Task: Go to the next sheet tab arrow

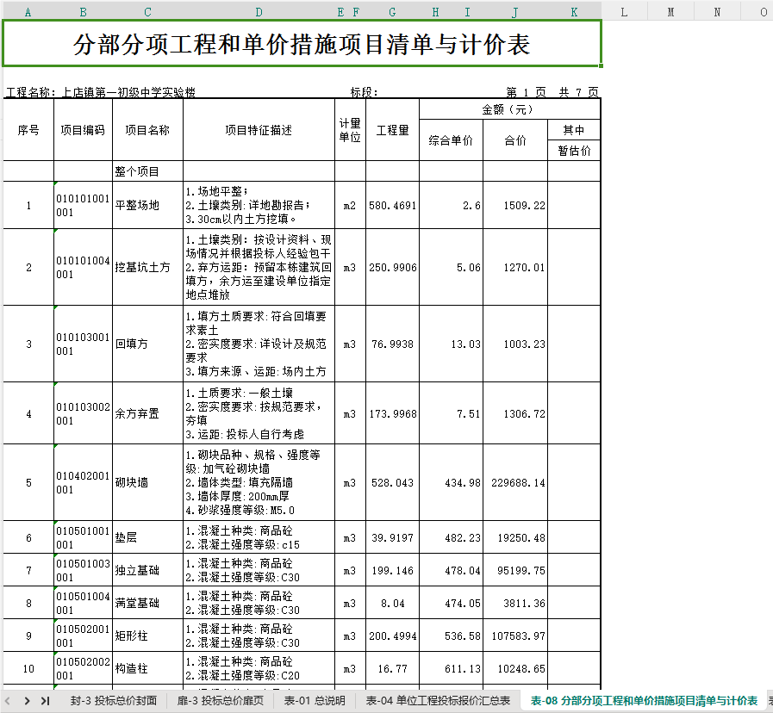Action: pos(27,701)
